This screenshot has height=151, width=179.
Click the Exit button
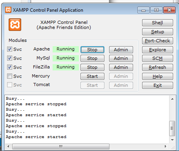(x=157, y=85)
